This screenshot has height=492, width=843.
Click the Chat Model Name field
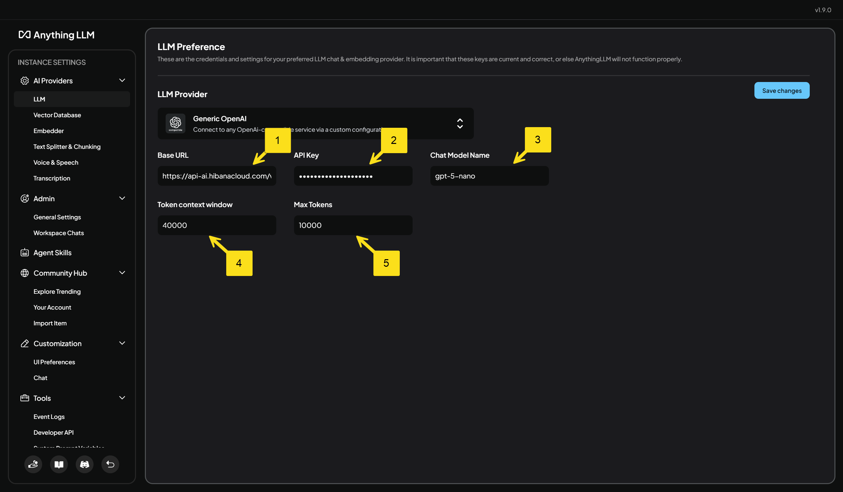489,176
